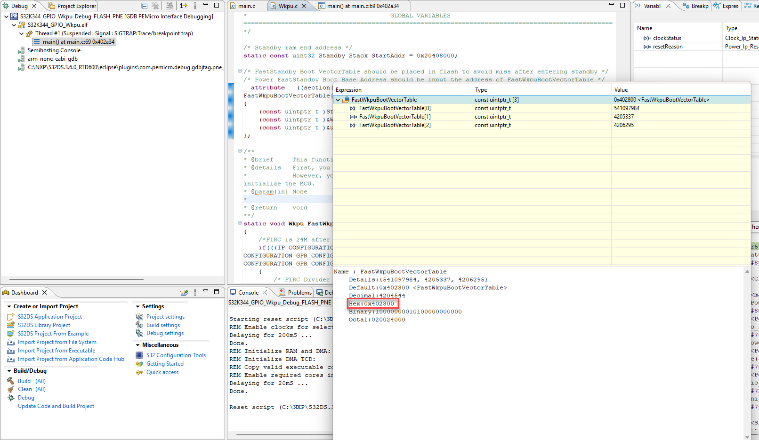Fold the FastStandby comment block in editor

(240, 72)
